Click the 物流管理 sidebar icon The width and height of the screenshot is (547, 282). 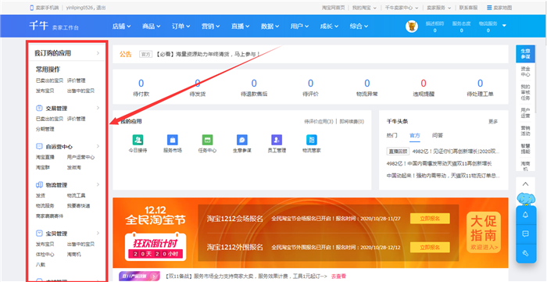[39, 185]
